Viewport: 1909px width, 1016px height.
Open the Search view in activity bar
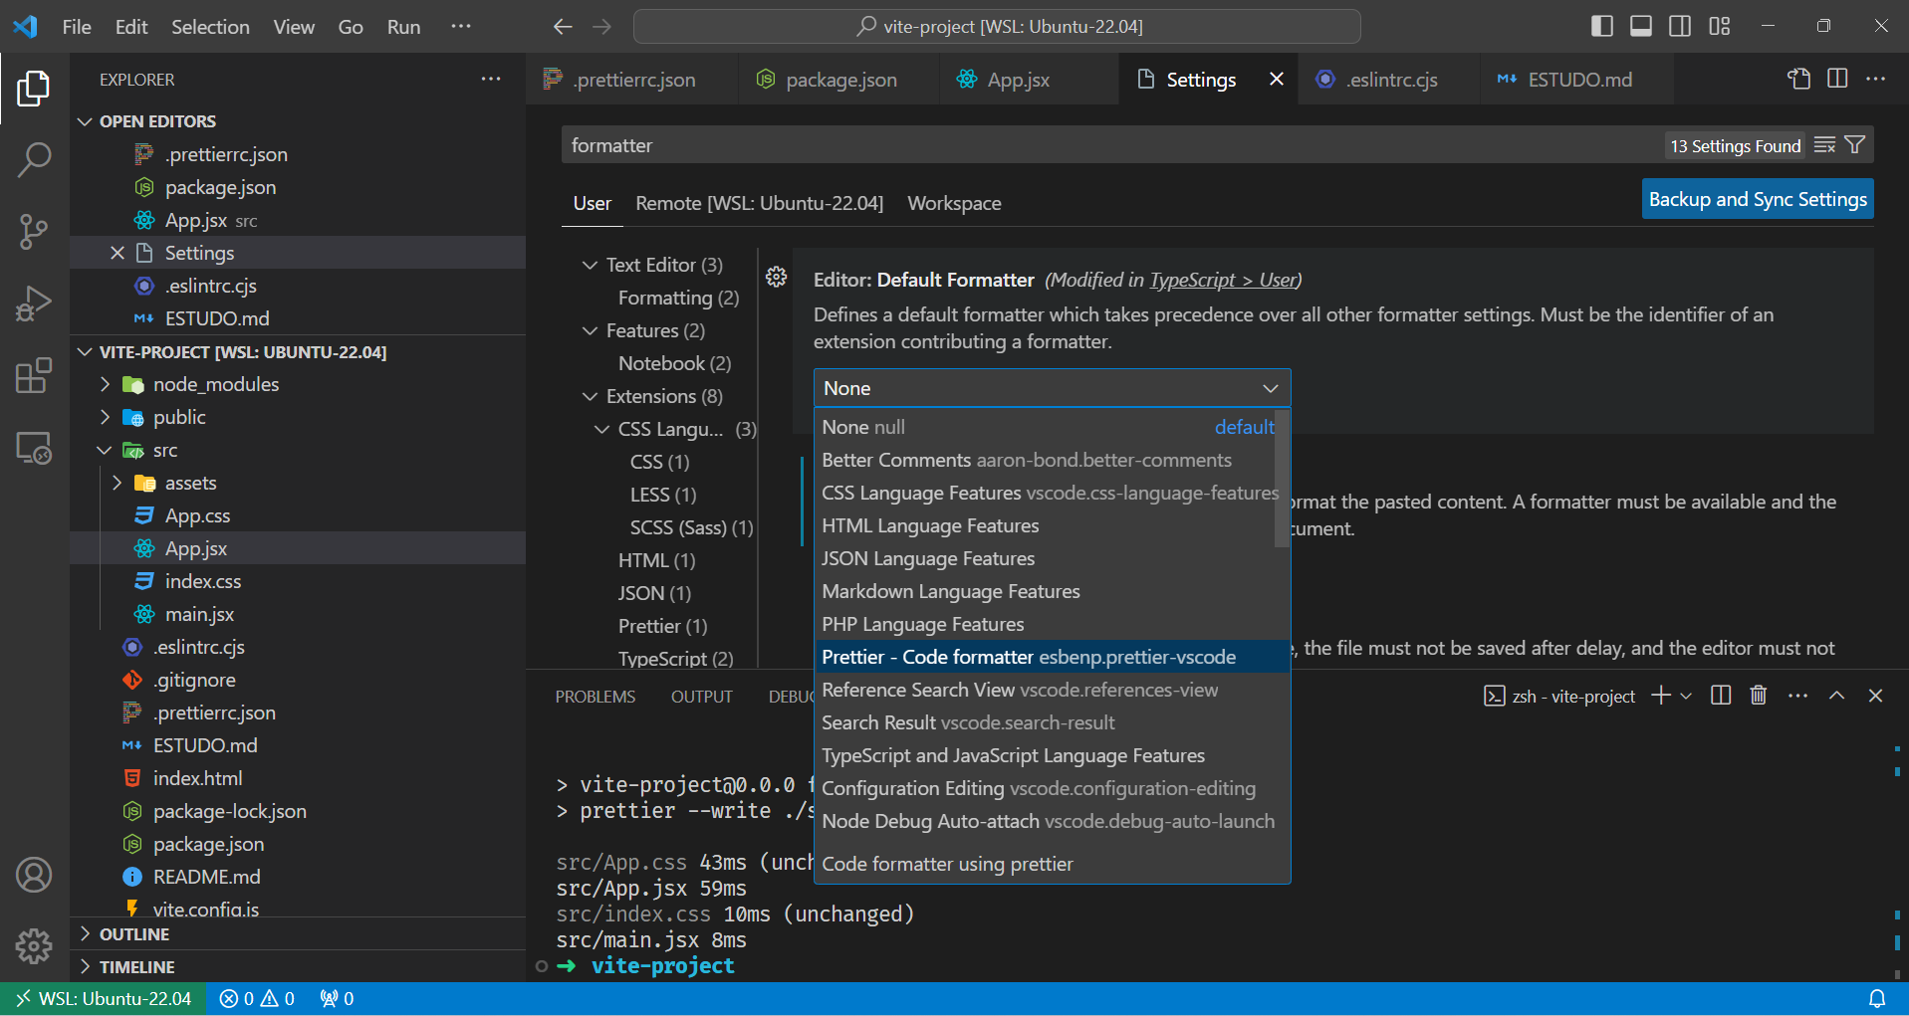(x=34, y=159)
